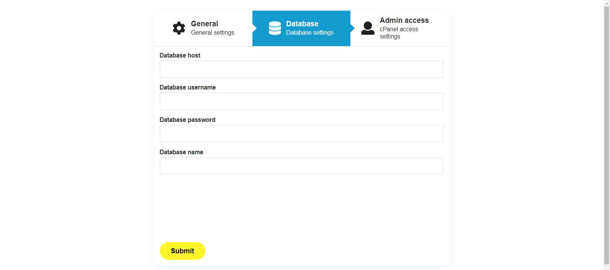Focus the Database host input field
This screenshot has height=270, width=610.
[301, 69]
